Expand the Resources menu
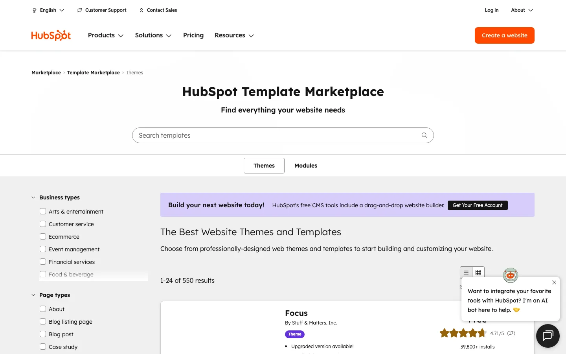This screenshot has height=354, width=566. pyautogui.click(x=234, y=35)
